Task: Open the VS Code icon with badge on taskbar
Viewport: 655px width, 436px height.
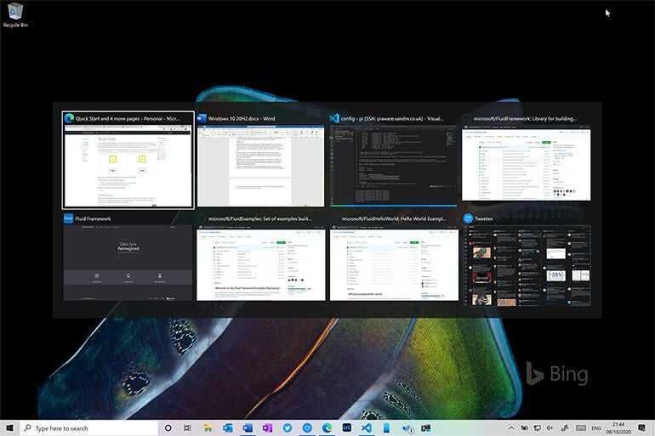Action: 407,428
